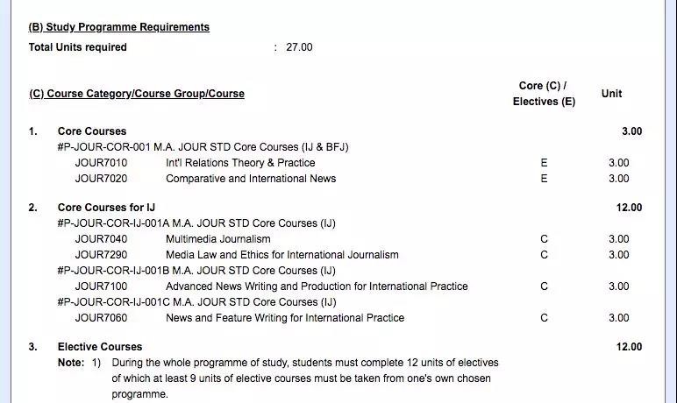Click course code JOUR7040
Screen dimensions: 677x403
pyautogui.click(x=101, y=239)
